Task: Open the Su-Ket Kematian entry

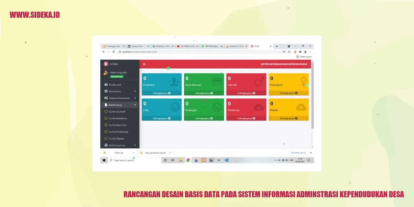Action: click(x=120, y=125)
